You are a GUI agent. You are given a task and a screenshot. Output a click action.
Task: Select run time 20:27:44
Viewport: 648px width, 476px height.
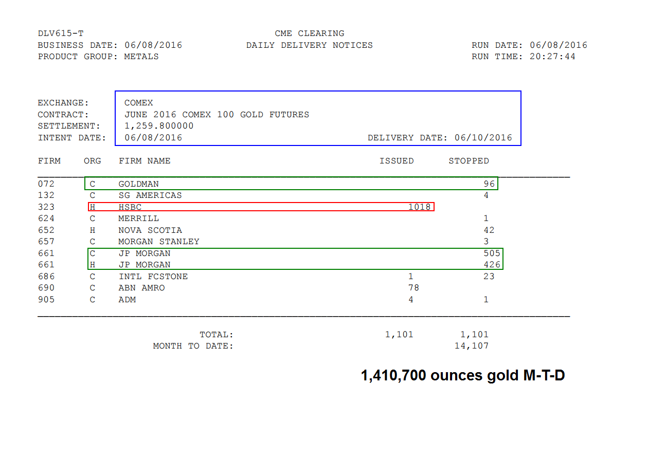pyautogui.click(x=553, y=57)
